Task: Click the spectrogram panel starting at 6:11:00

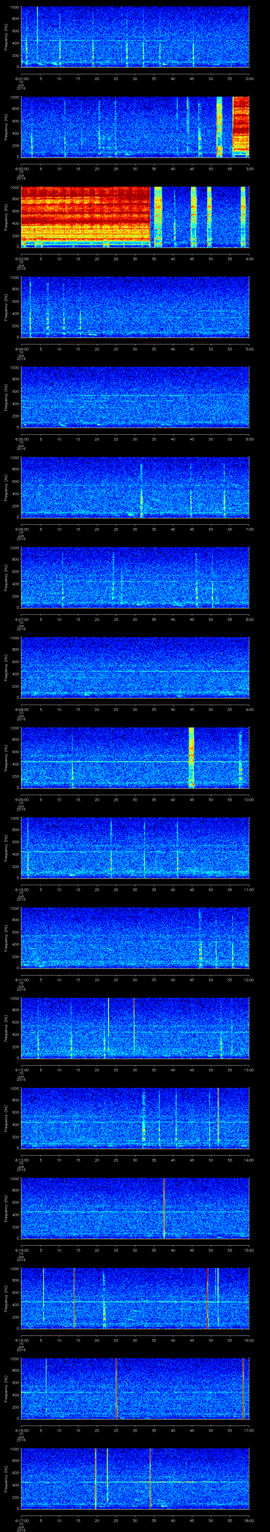Action: click(135, 938)
